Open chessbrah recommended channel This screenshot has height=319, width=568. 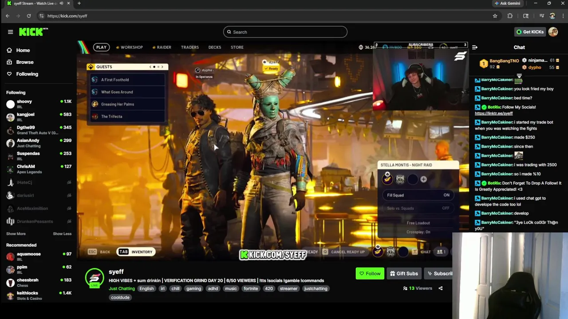point(39,282)
